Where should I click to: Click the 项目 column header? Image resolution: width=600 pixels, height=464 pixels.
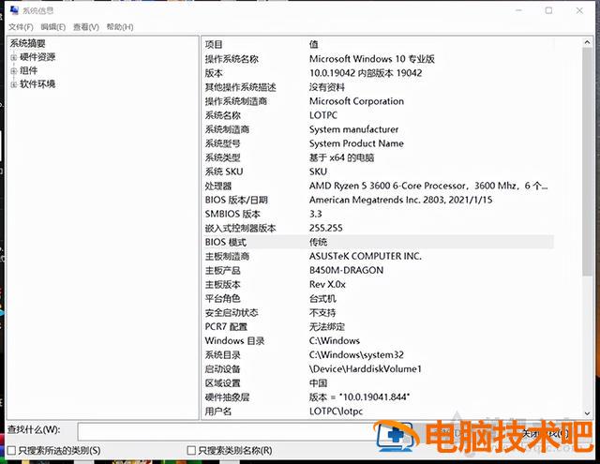pos(214,44)
